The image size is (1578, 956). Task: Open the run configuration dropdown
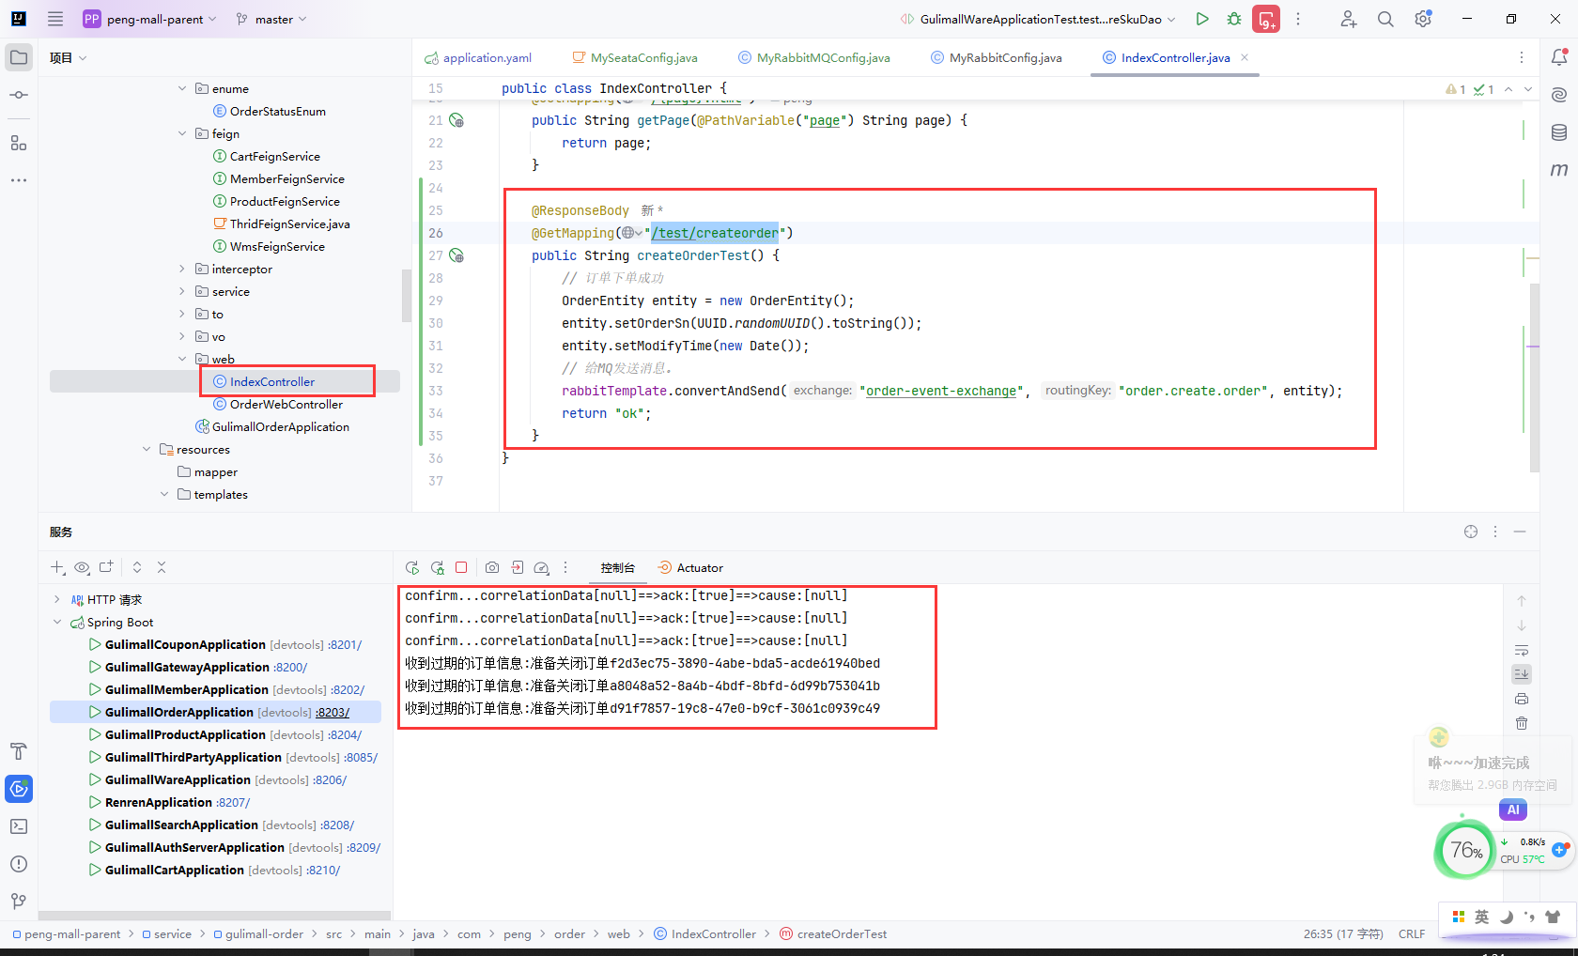[x=1037, y=19]
